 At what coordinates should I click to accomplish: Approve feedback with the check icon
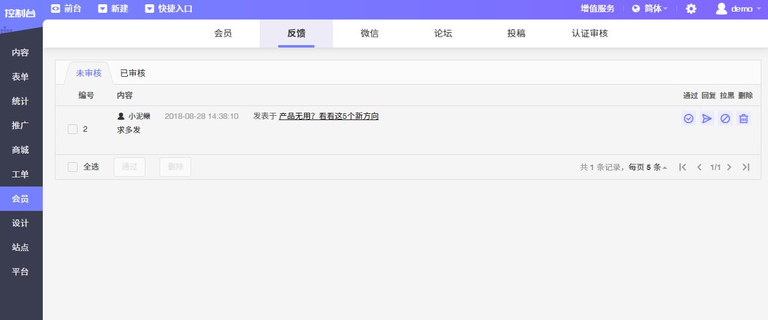(x=689, y=119)
